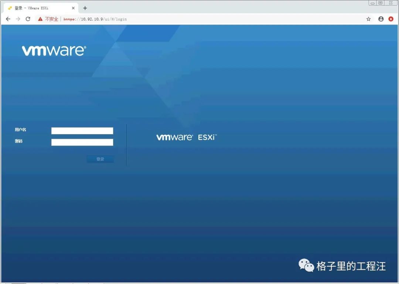Bookmark this page with the star icon
Screen dimensions: 399x284
[368, 19]
